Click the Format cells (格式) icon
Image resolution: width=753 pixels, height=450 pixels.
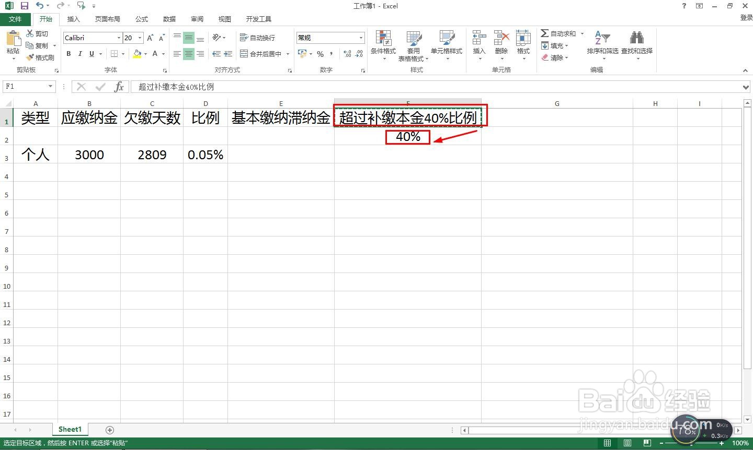pyautogui.click(x=523, y=45)
